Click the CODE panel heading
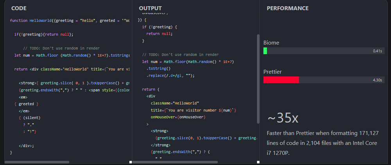Viewport: 391px width, 165px height. tap(19, 8)
